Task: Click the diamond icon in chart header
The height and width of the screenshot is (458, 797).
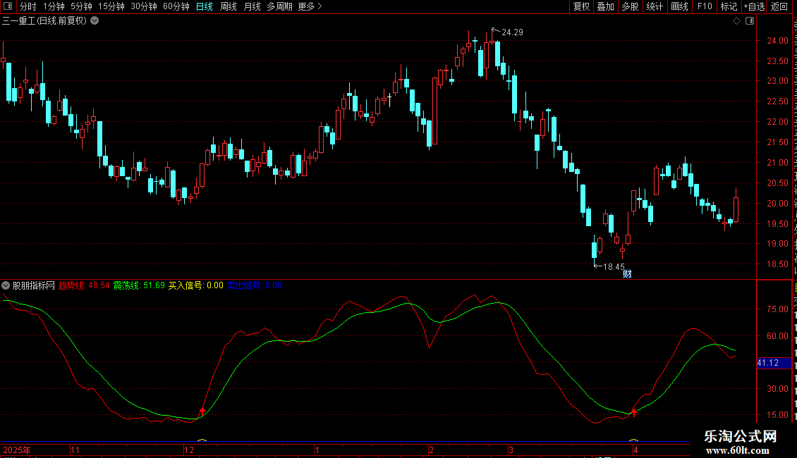Action: (736, 21)
